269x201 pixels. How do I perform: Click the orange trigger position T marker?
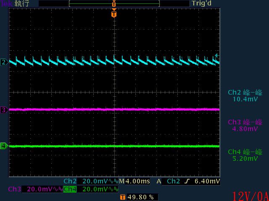113,14
